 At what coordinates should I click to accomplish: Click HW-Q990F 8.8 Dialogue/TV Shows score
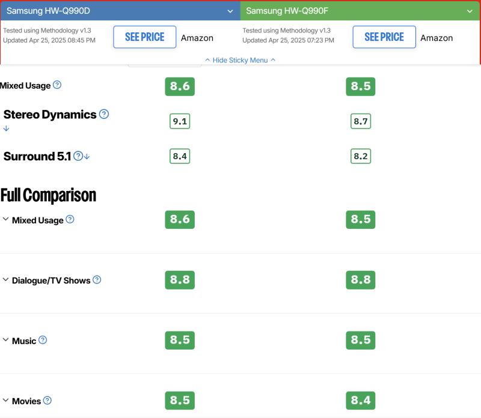(361, 280)
